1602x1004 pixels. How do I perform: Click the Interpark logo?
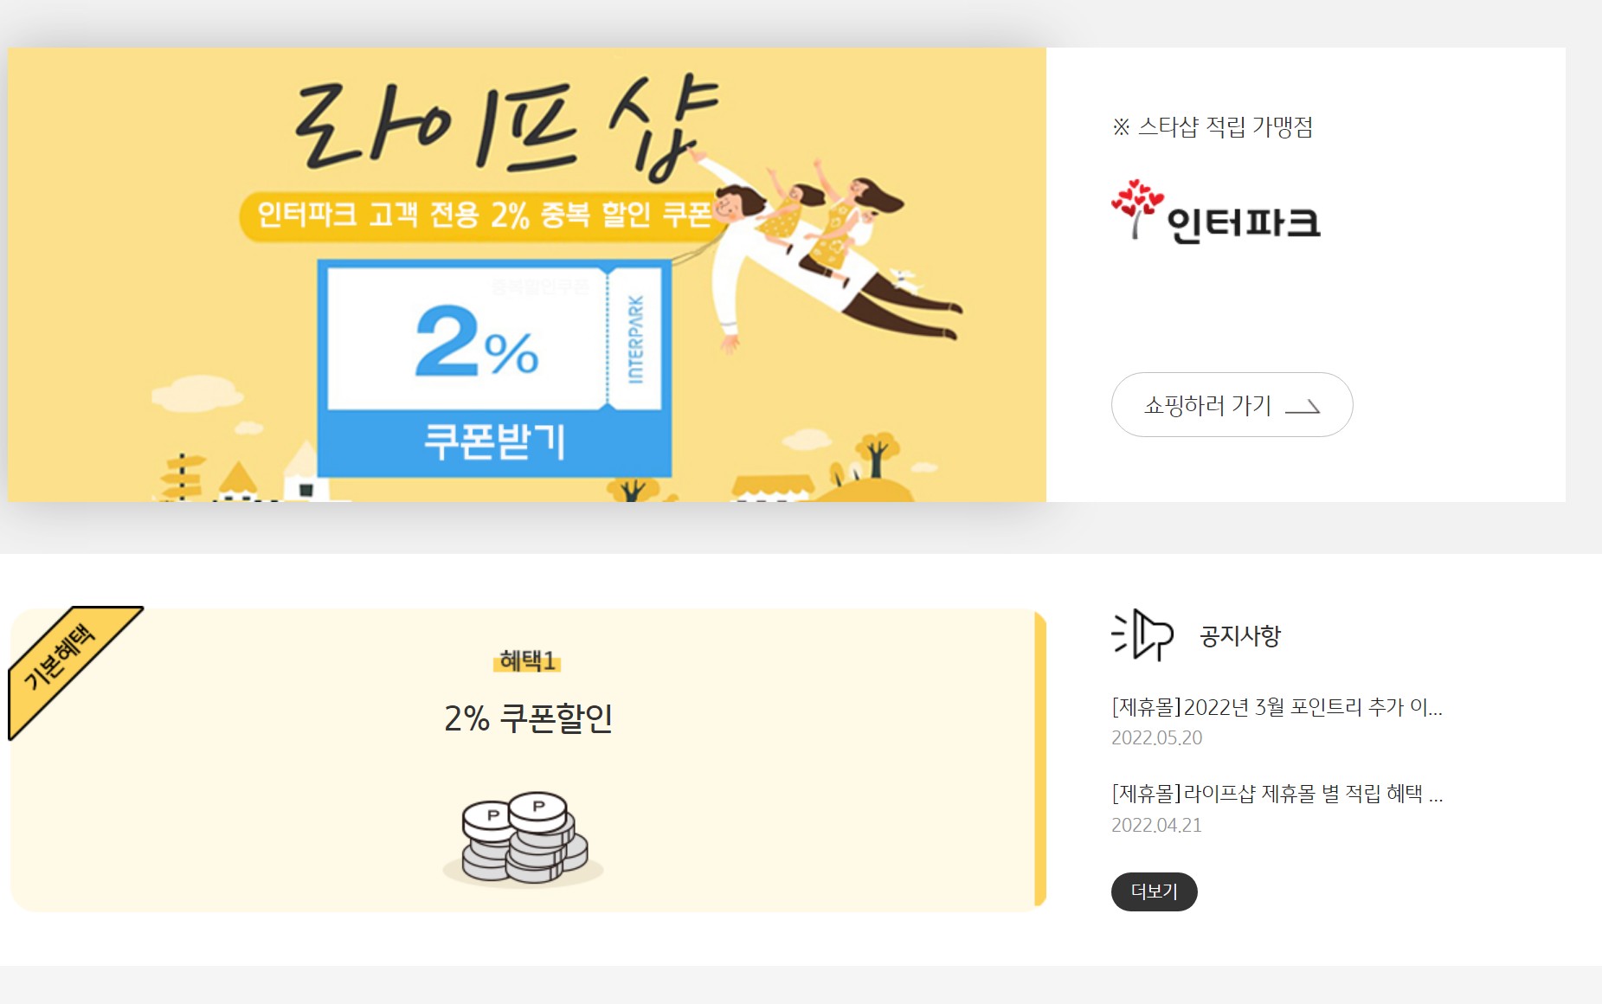pos(1216,212)
